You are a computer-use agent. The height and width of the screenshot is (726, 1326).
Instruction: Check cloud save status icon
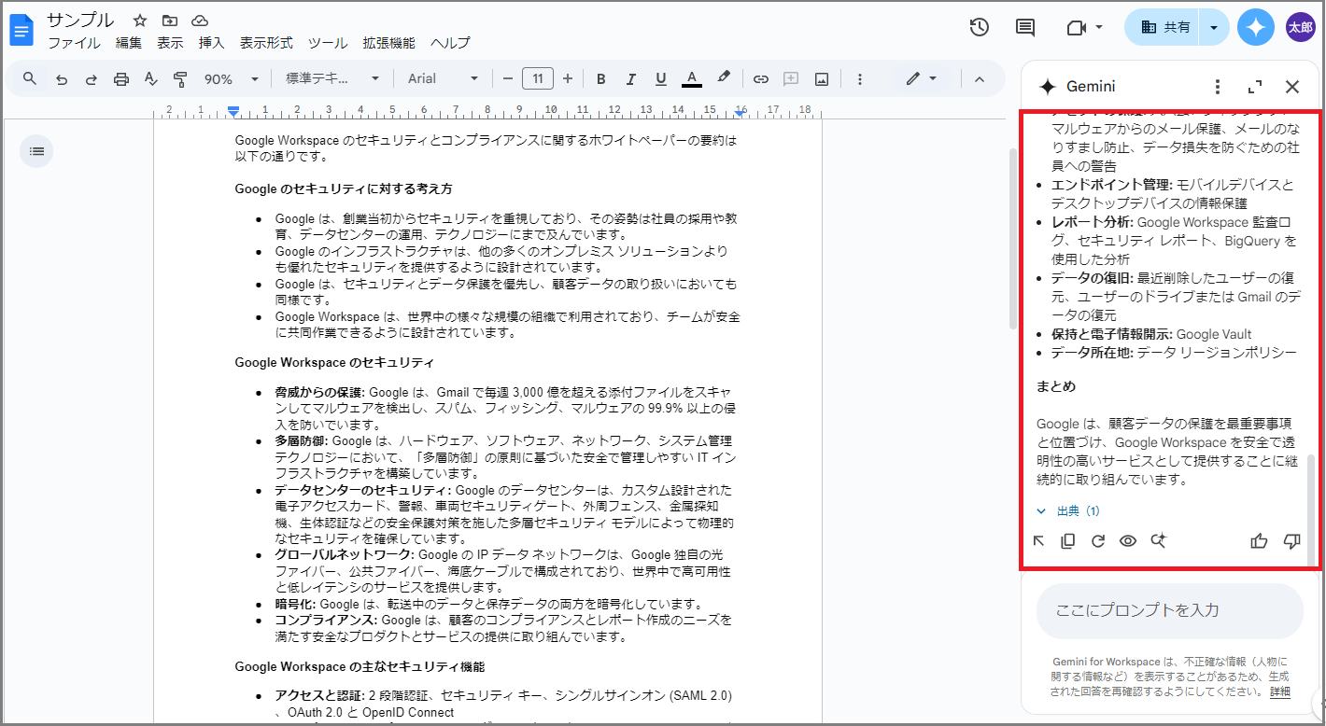pyautogui.click(x=199, y=20)
